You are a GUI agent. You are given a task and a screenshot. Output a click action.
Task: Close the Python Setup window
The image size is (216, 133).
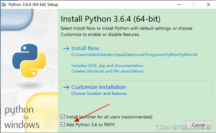pyautogui.click(x=209, y=5)
